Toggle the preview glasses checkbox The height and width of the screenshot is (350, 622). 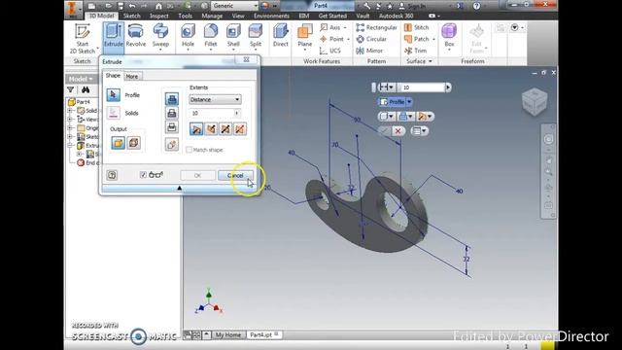click(x=143, y=175)
